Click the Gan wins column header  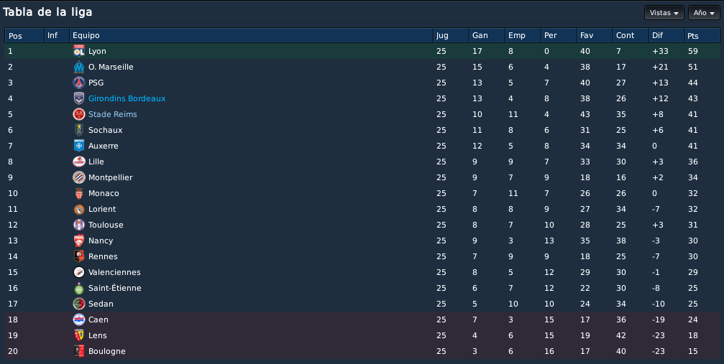(x=487, y=35)
